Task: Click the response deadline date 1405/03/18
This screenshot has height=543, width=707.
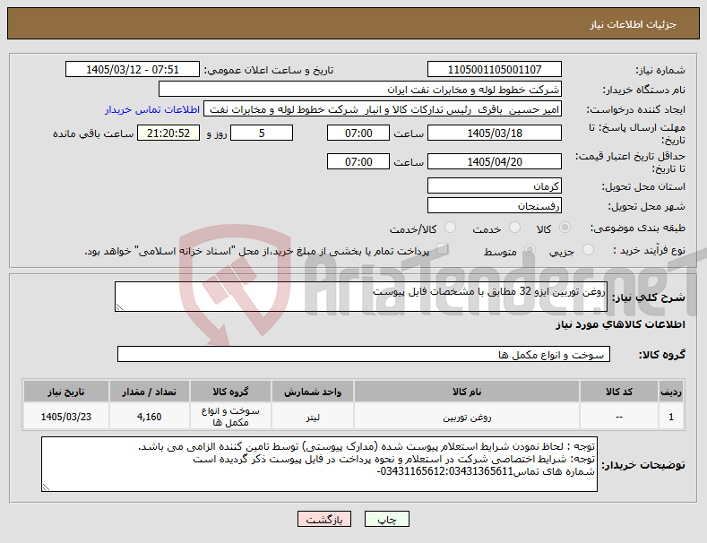Action: pyautogui.click(x=494, y=133)
